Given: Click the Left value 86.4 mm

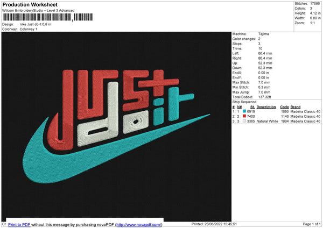Looking at the screenshot, I should point(265,53).
